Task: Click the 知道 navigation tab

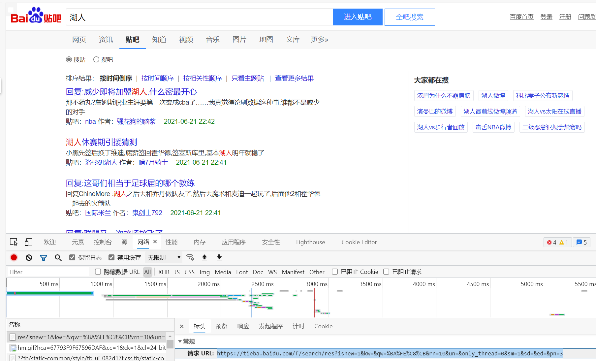Action: coord(159,40)
